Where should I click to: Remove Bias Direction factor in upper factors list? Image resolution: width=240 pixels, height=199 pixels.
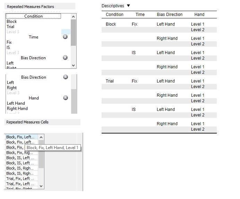(65, 58)
